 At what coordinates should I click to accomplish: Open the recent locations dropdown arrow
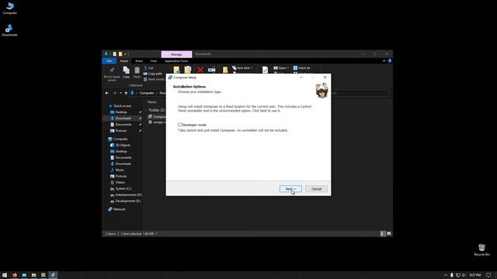pos(120,93)
